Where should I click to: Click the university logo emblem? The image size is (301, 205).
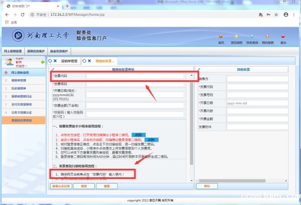(18, 36)
